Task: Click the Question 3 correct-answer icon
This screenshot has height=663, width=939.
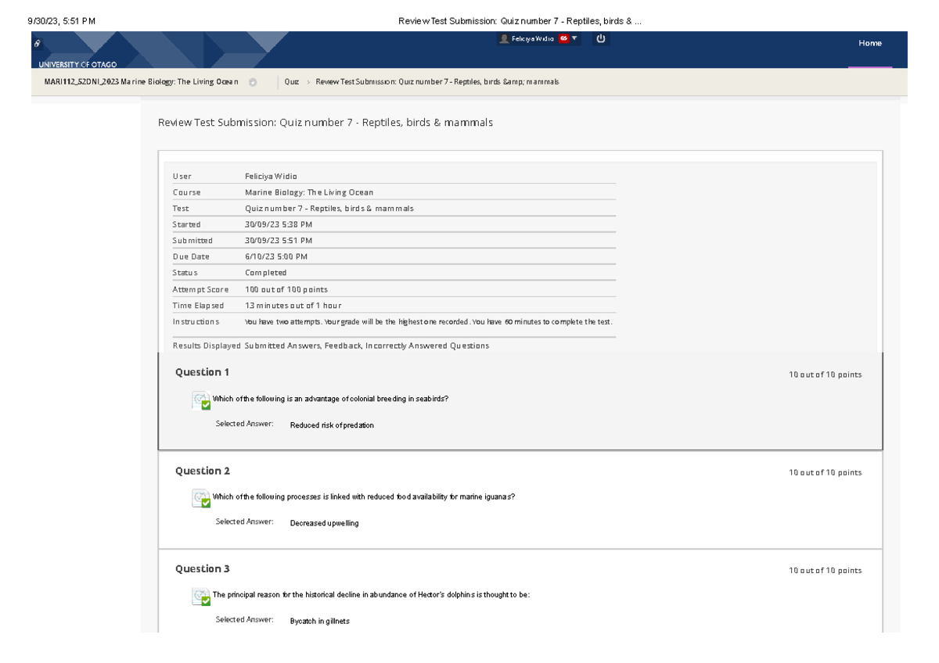Action: [x=201, y=597]
